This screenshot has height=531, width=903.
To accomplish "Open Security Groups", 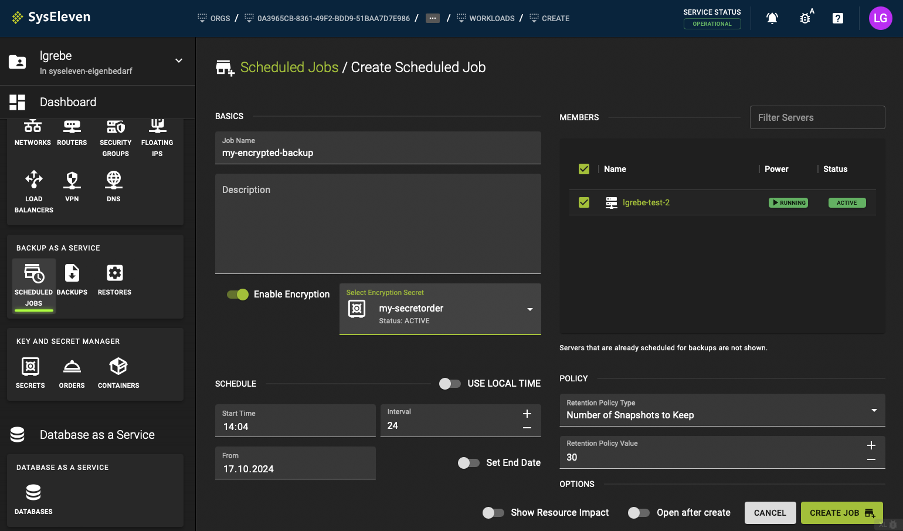I will (116, 139).
